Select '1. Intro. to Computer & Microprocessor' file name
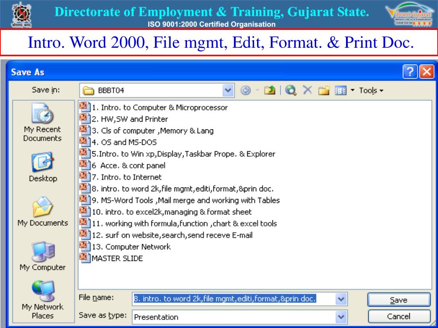The height and width of the screenshot is (328, 438). tap(160, 107)
